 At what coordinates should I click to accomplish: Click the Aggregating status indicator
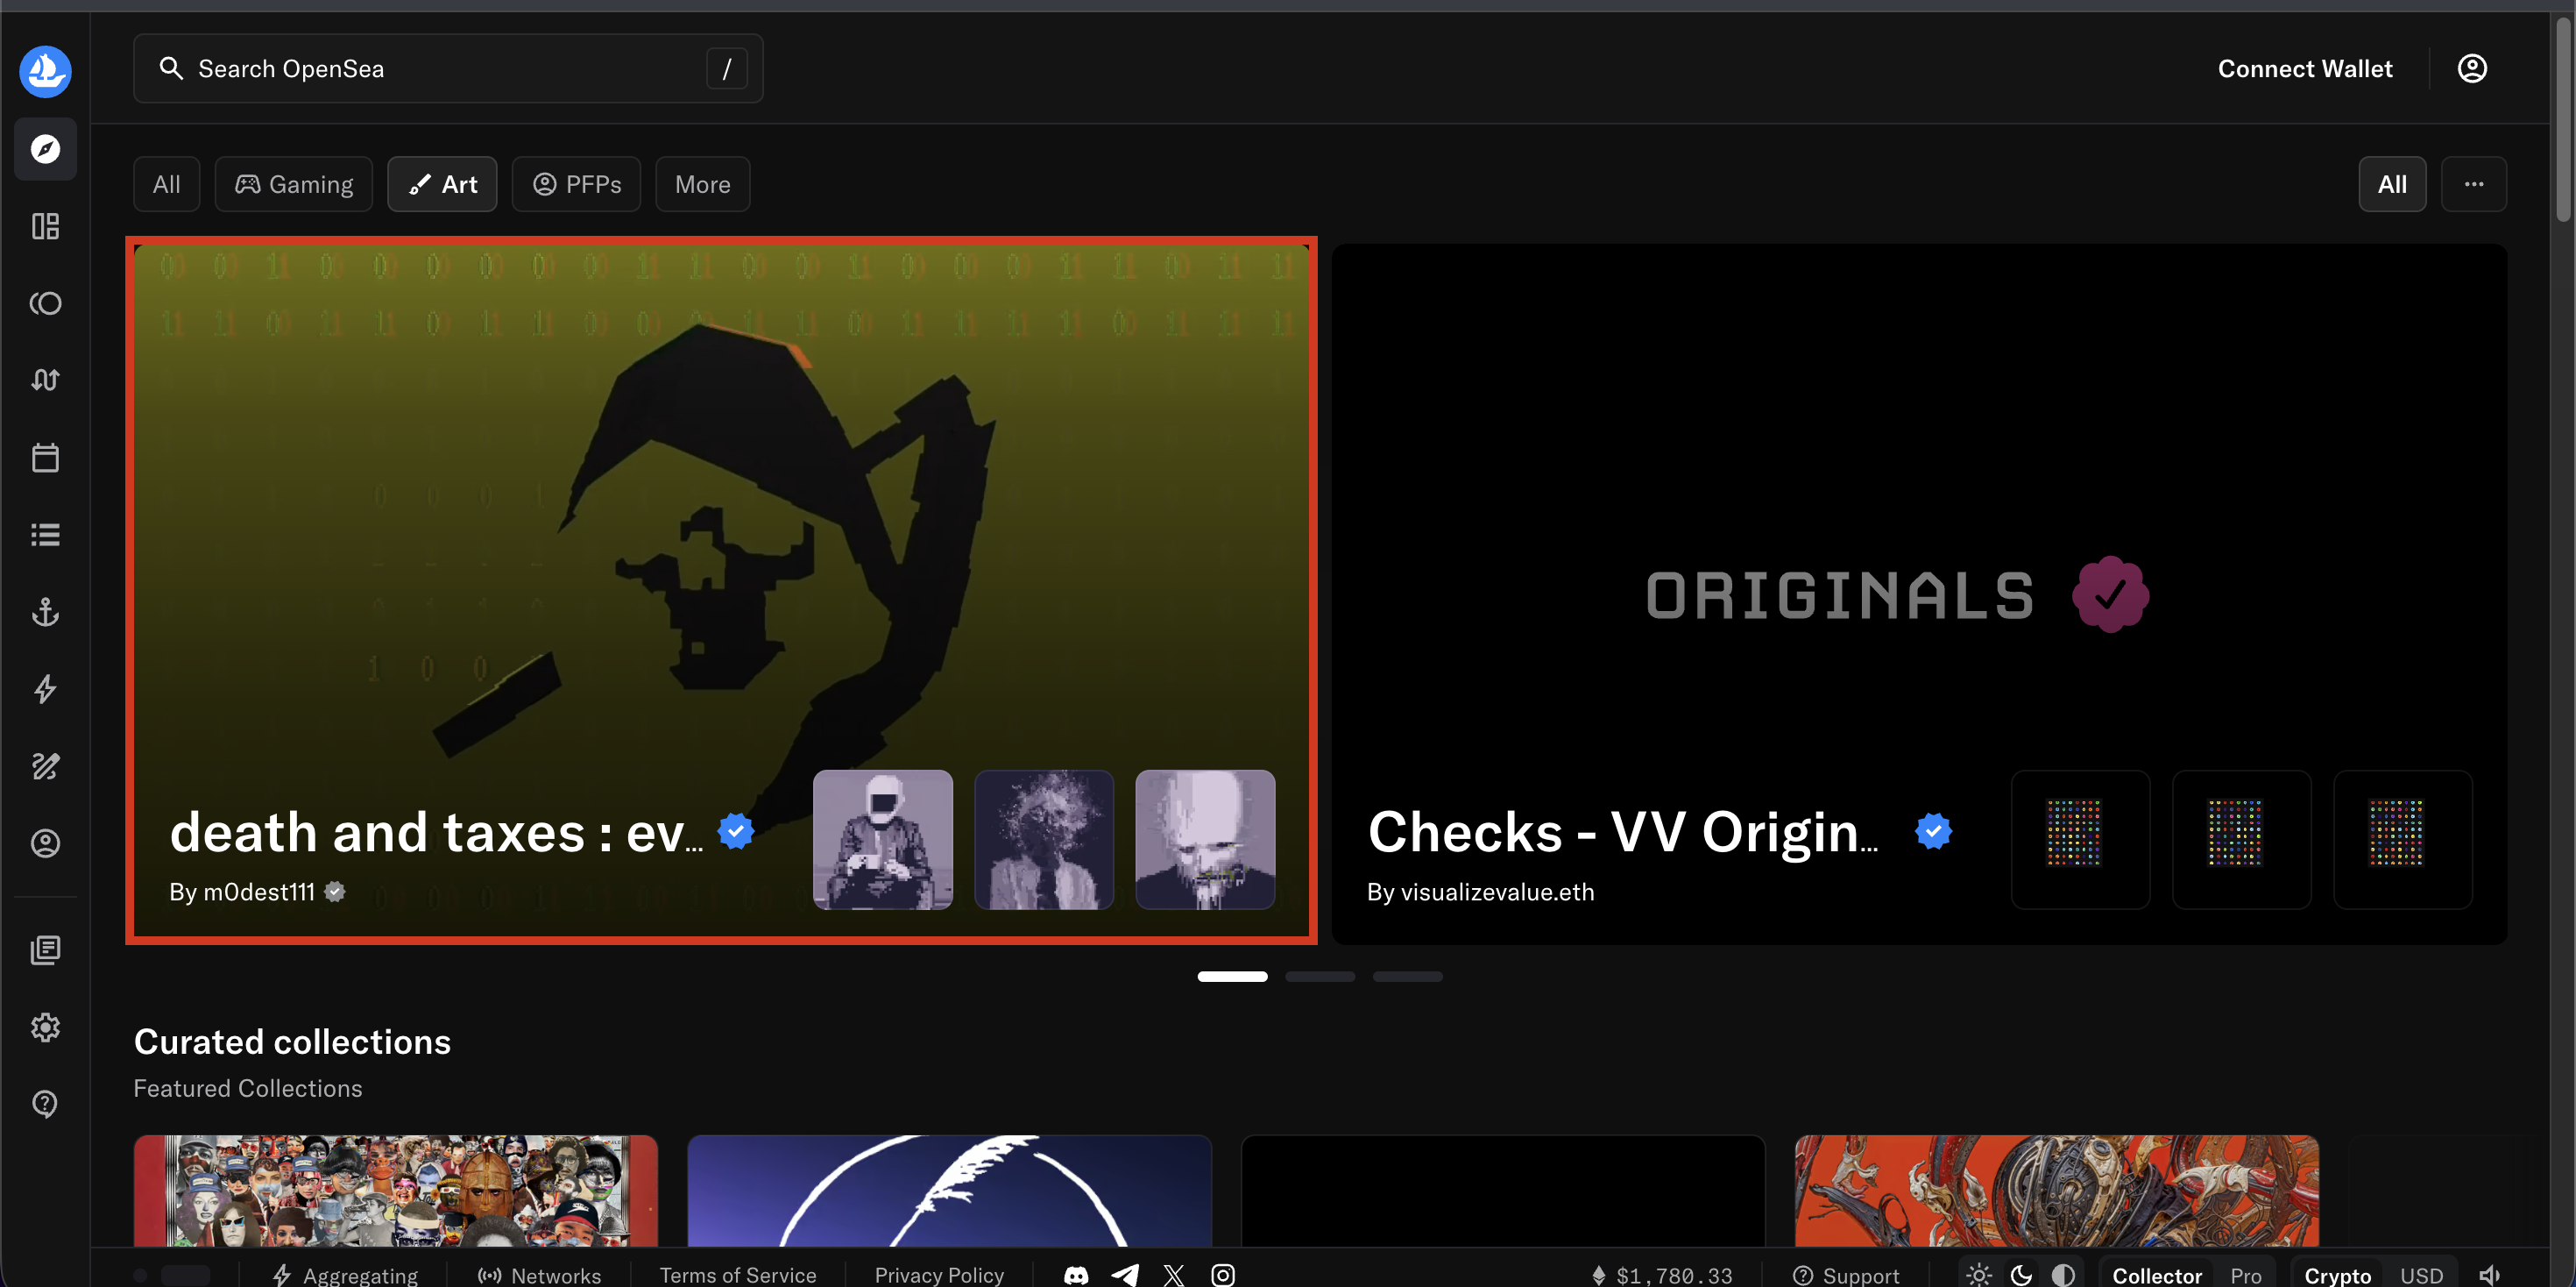click(345, 1275)
